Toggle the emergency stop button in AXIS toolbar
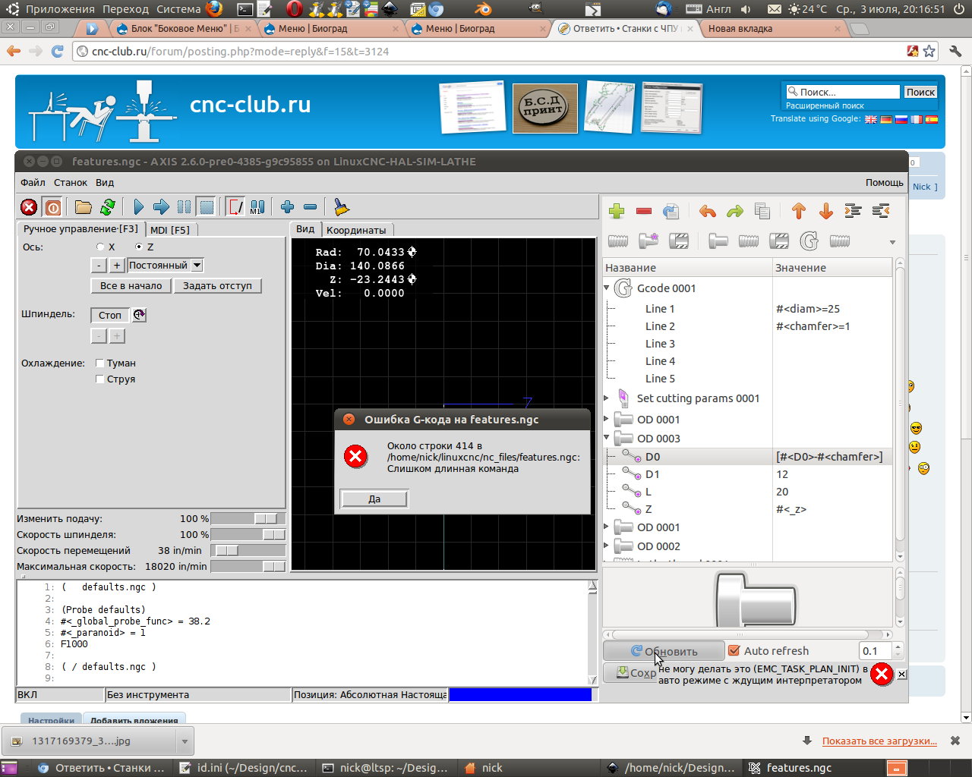 coord(29,207)
